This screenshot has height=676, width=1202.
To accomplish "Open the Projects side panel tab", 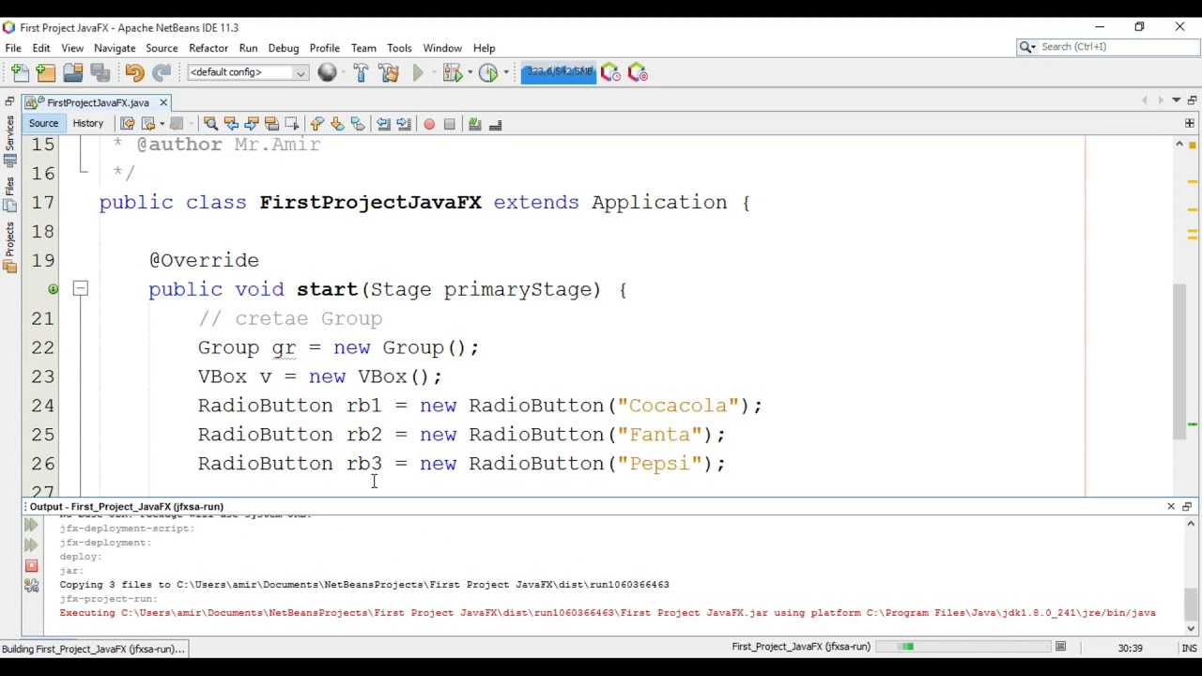I will pos(9,248).
